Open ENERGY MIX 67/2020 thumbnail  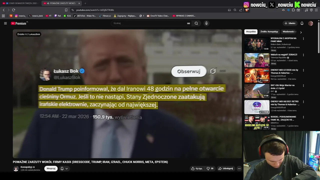point(257,75)
